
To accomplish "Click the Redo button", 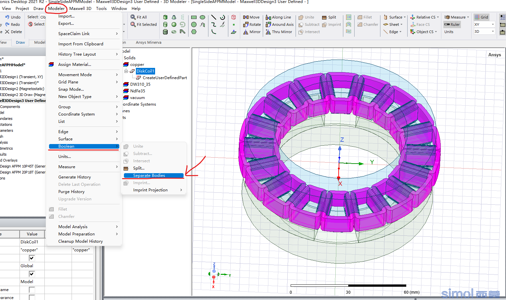I will pyautogui.click(x=13, y=25).
